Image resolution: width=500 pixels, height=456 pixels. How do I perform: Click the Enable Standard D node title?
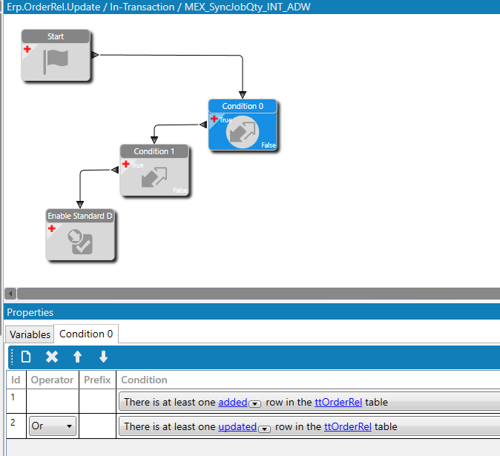tap(80, 216)
